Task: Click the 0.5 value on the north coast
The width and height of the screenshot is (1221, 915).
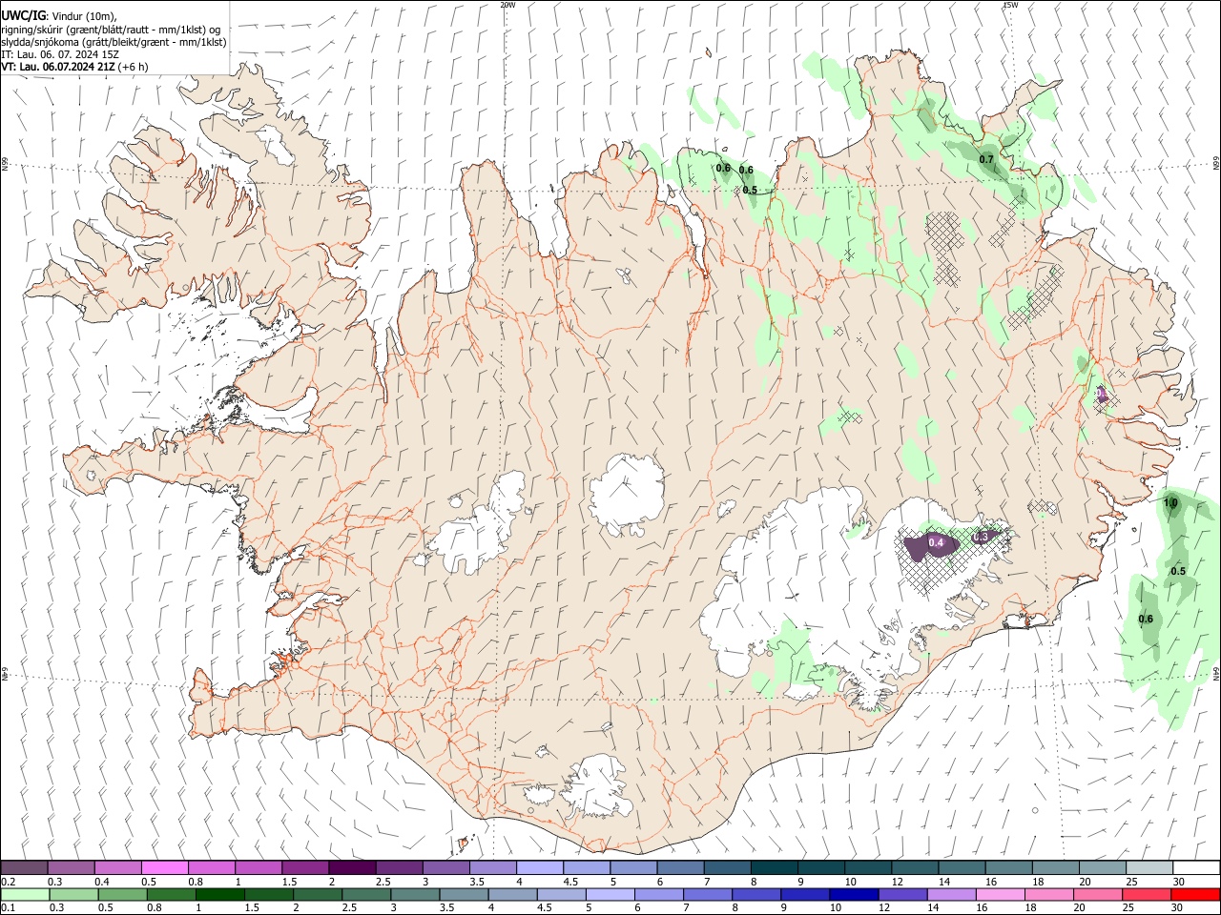Action: coord(750,190)
